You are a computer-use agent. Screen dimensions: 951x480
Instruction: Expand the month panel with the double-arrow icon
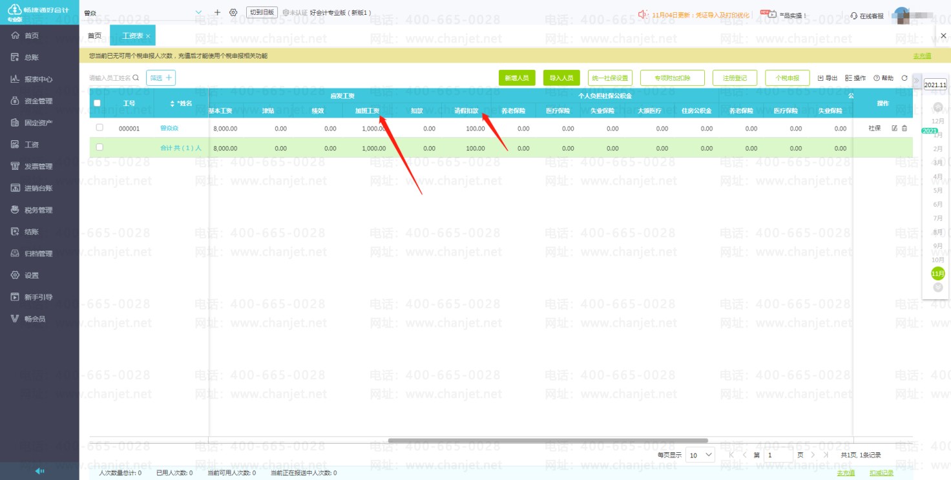(917, 81)
